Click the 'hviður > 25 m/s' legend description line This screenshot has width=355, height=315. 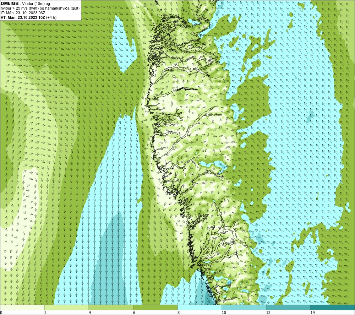[40, 9]
